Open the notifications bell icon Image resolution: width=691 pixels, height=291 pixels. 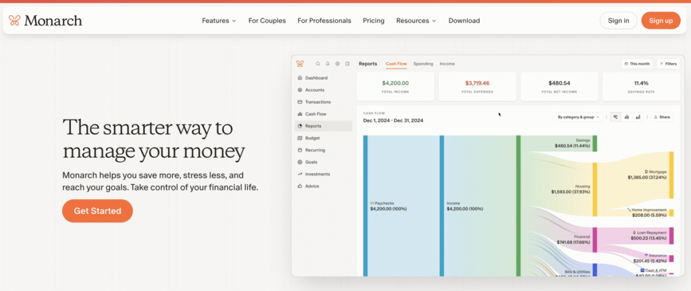pos(327,63)
